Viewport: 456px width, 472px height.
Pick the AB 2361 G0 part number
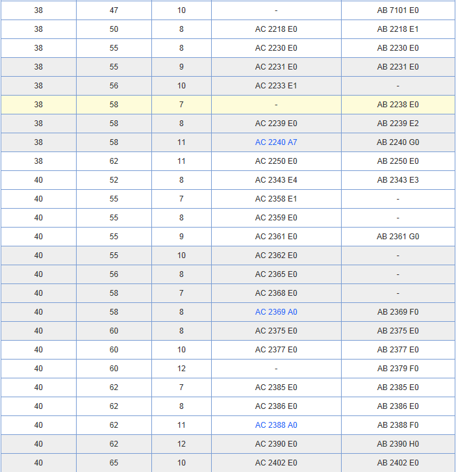398,237
